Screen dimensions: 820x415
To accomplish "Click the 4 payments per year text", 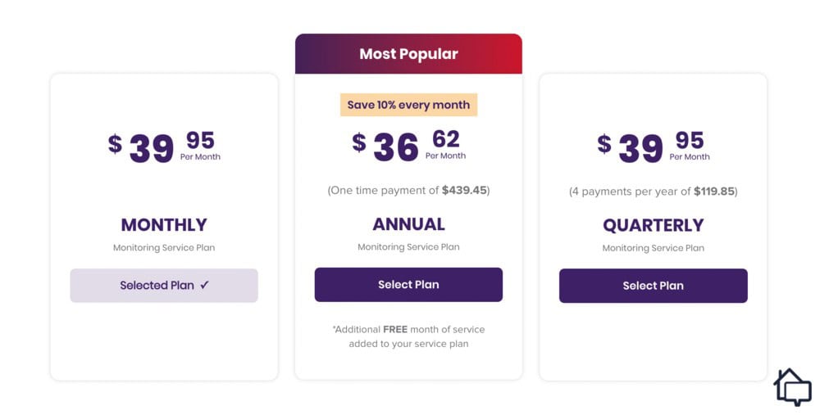I will 654,192.
